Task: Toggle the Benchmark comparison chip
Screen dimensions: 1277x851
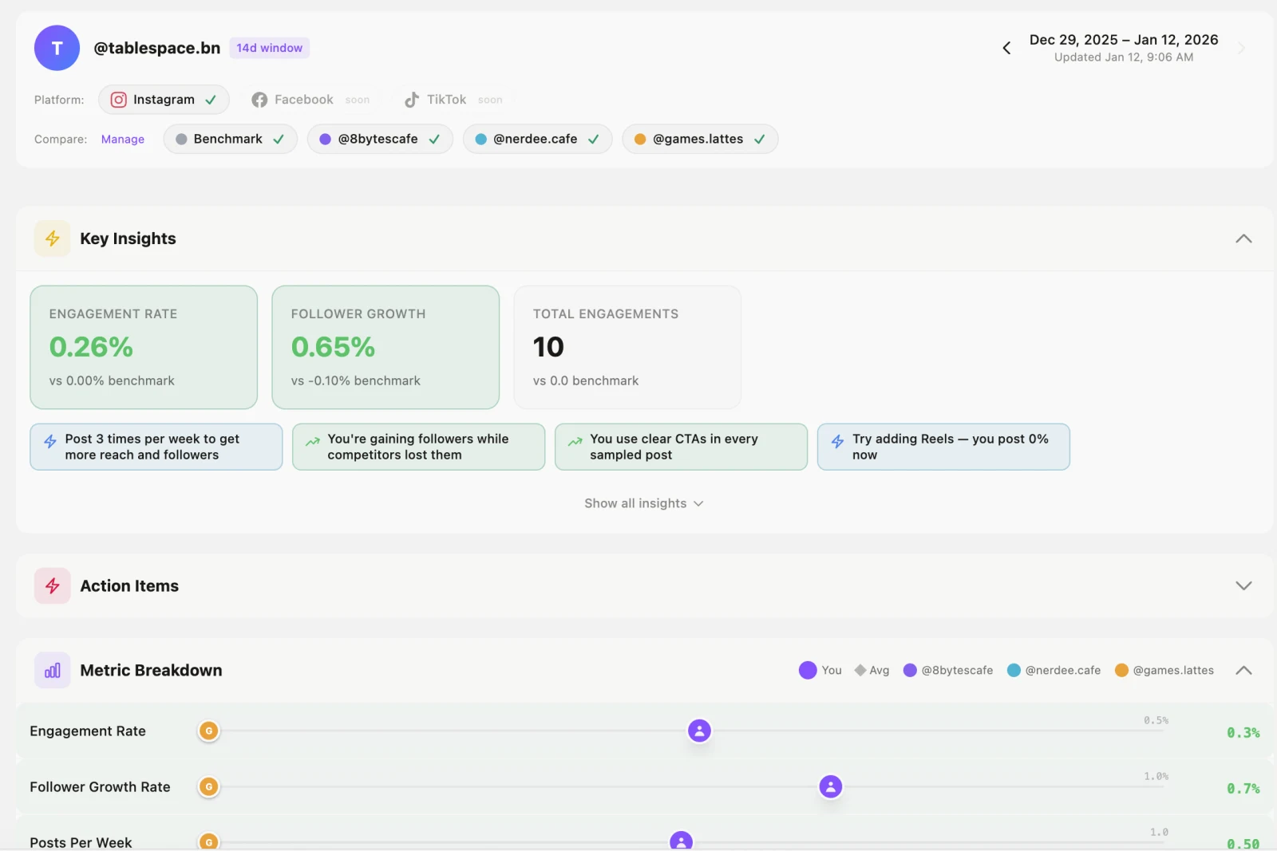Action: pyautogui.click(x=231, y=139)
